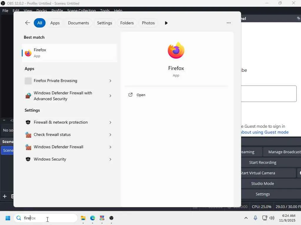Open File Explorer from taskbar

tap(83, 218)
